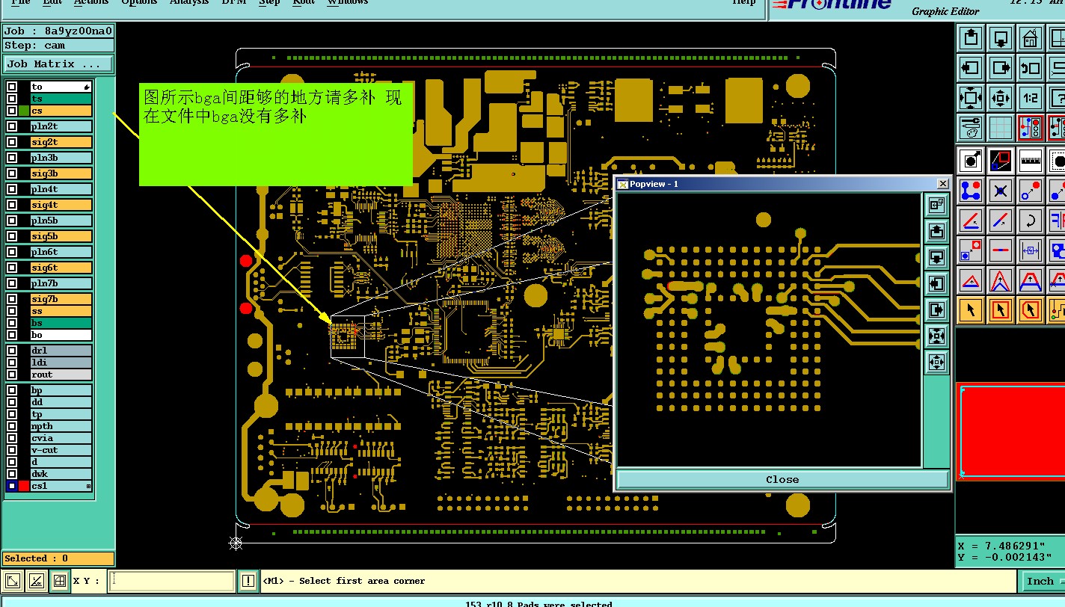The image size is (1065, 607).
Task: Select the sig3b layer row
Action: coord(61,173)
